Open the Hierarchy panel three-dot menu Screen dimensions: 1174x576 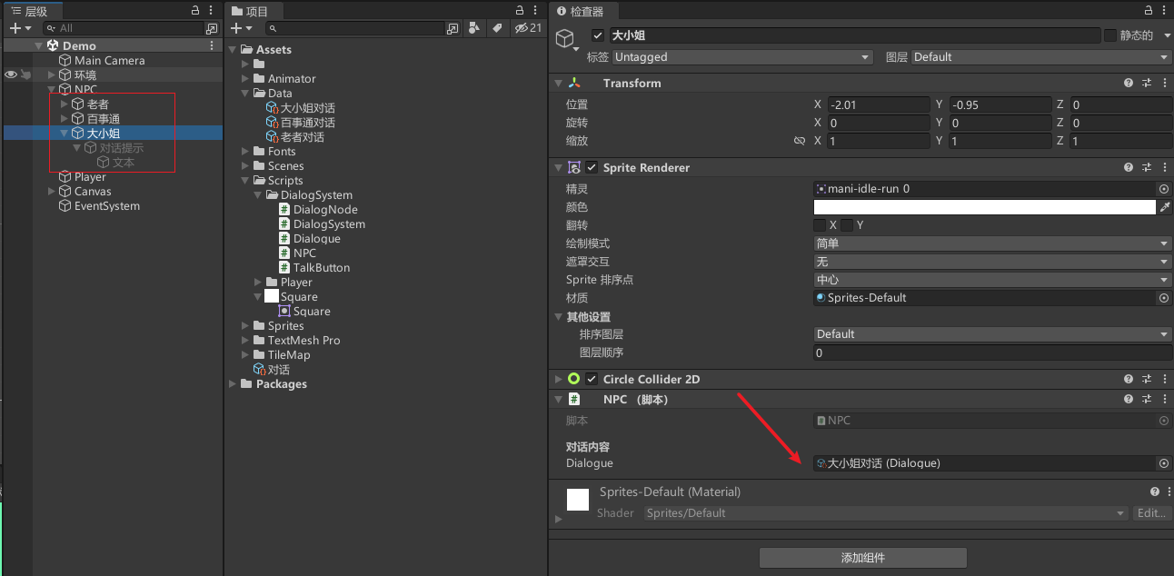click(x=212, y=11)
